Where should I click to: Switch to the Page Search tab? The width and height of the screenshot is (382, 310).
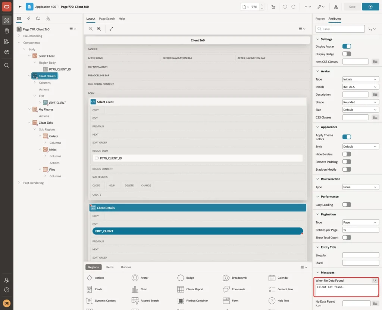[107, 19]
